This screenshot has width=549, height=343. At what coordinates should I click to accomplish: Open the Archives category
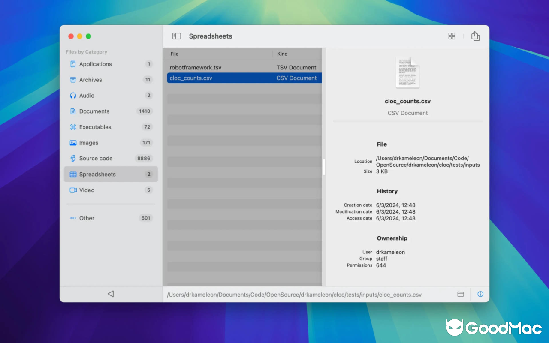point(90,80)
